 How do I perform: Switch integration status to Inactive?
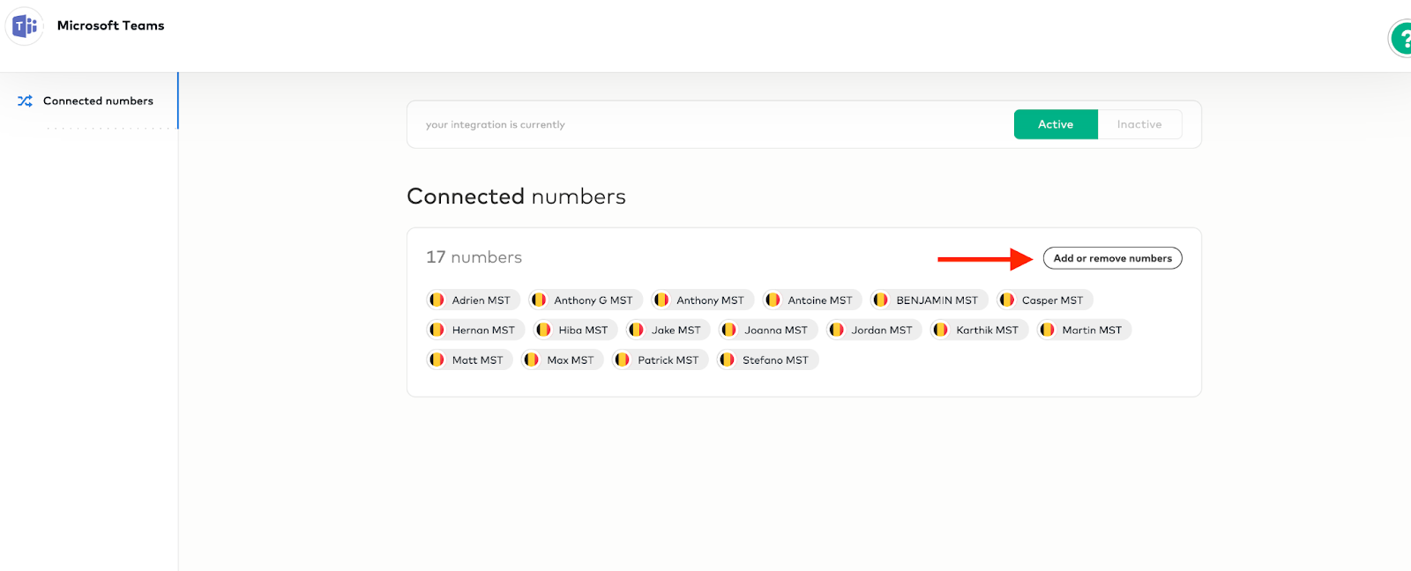[1139, 124]
